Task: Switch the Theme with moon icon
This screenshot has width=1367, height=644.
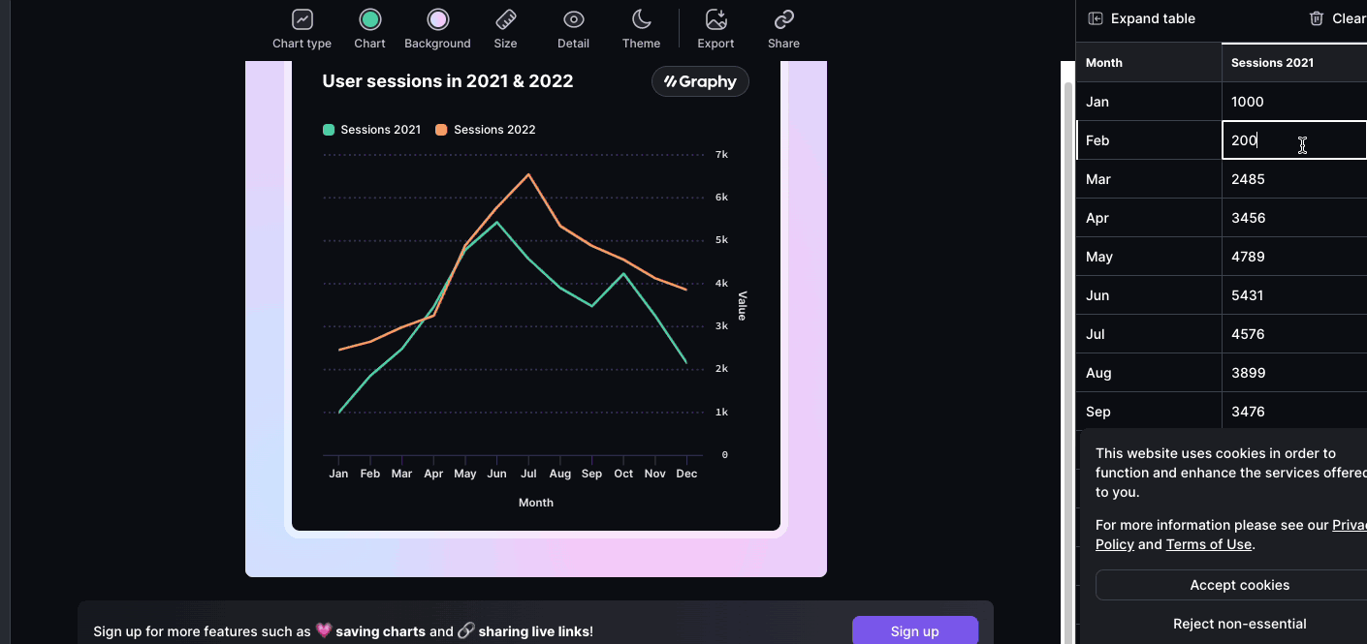Action: [x=642, y=19]
